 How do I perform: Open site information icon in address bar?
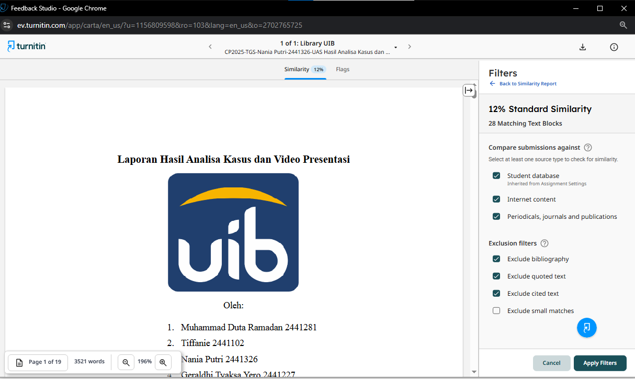pyautogui.click(x=6, y=25)
